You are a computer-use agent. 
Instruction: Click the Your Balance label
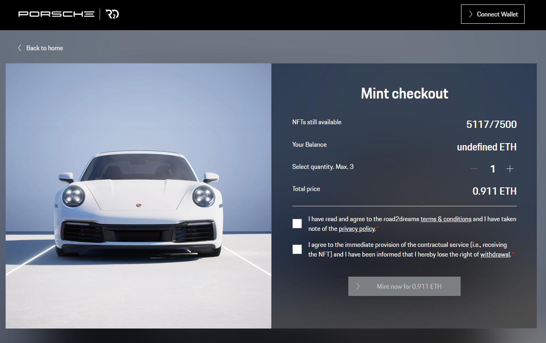tap(309, 145)
